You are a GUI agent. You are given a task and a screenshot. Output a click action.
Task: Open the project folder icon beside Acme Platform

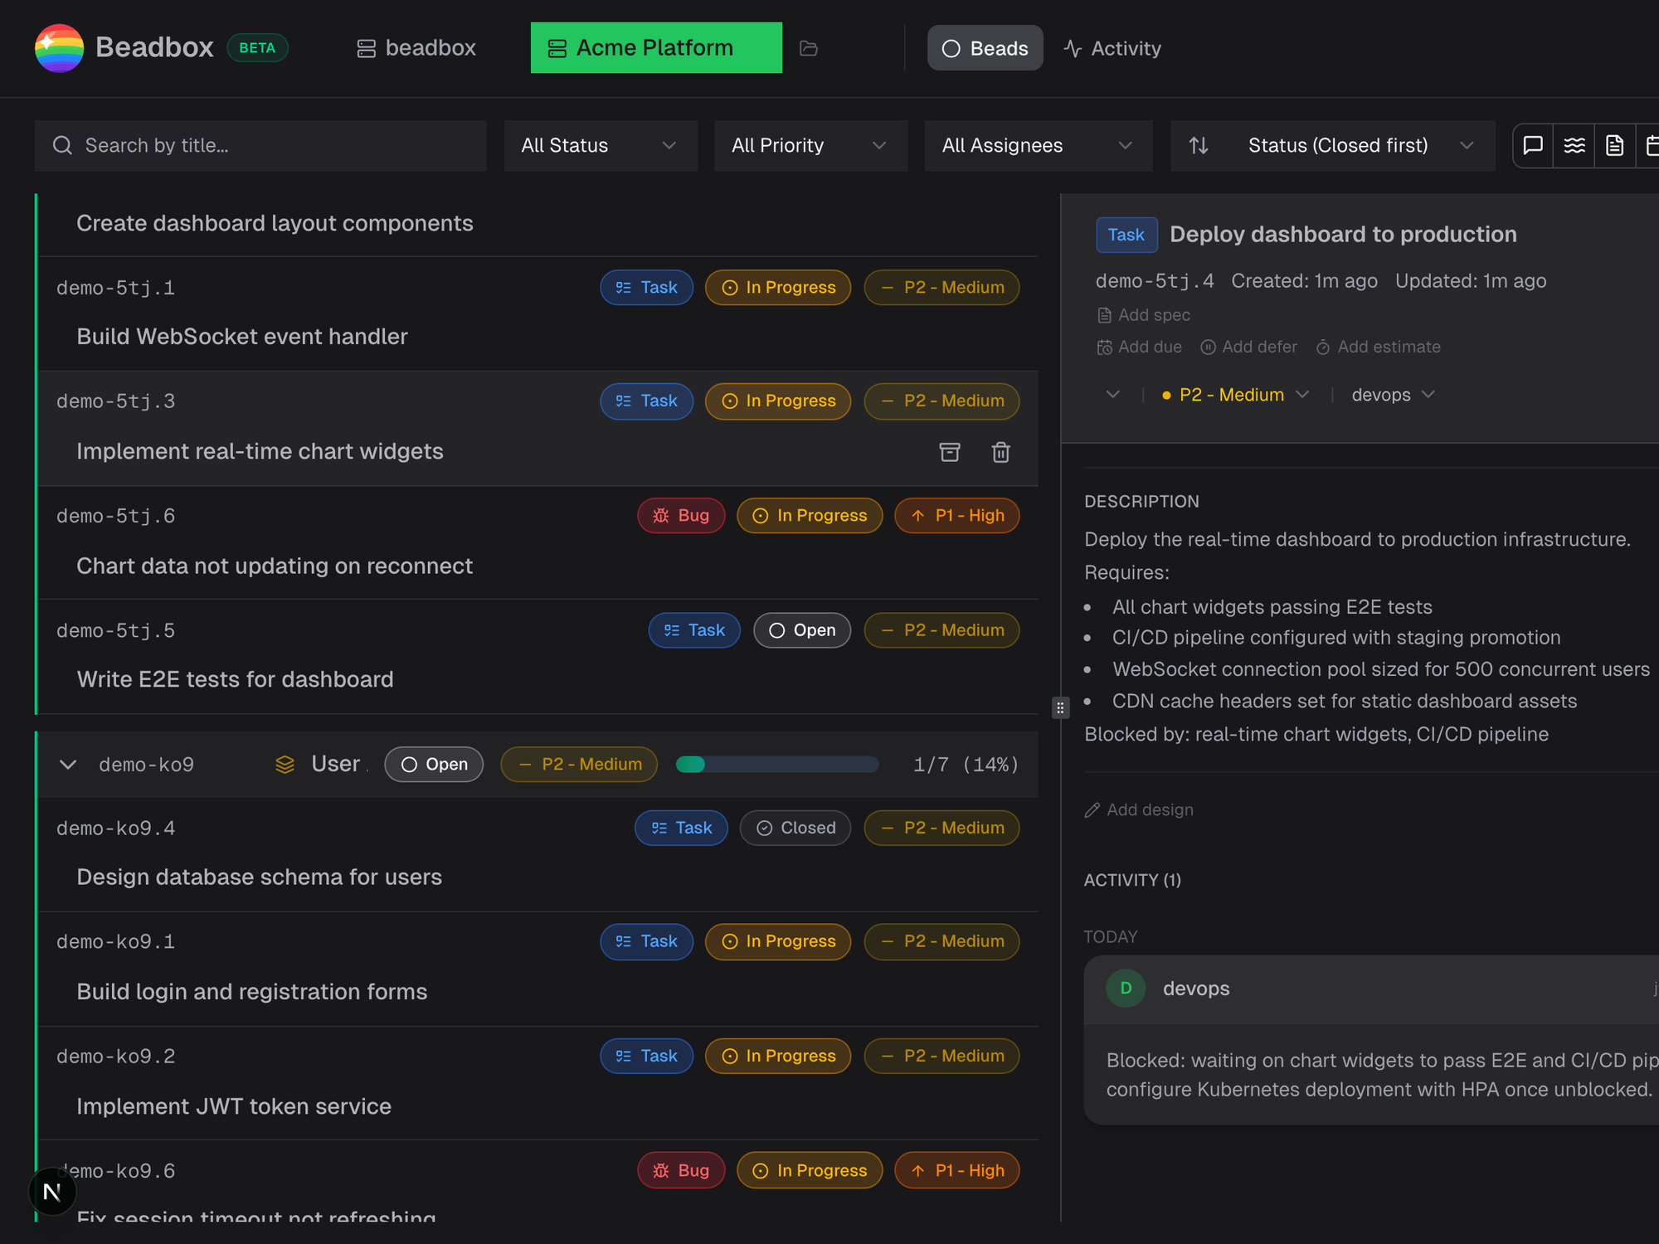pos(809,47)
